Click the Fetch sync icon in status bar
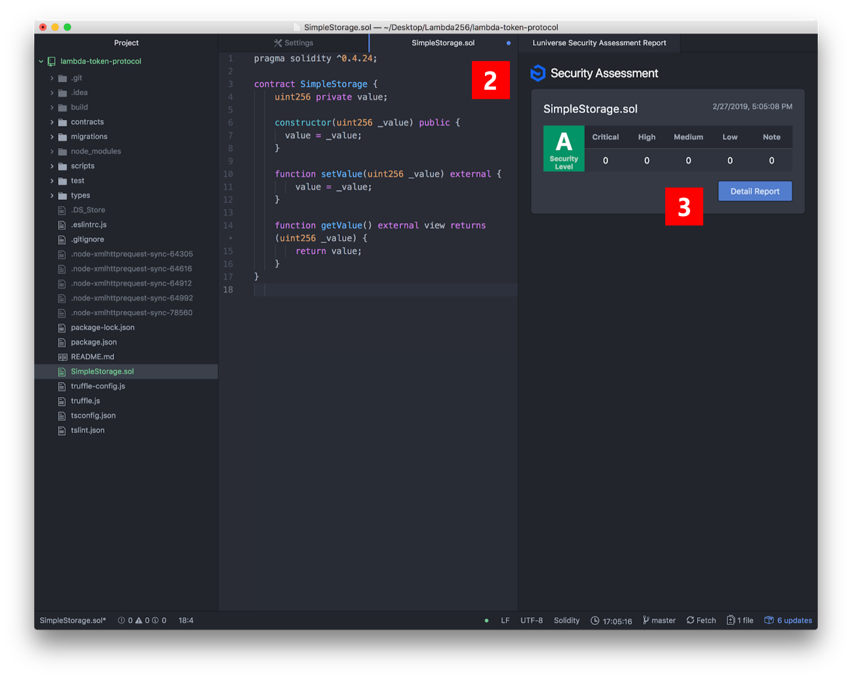The width and height of the screenshot is (852, 678). coord(690,620)
